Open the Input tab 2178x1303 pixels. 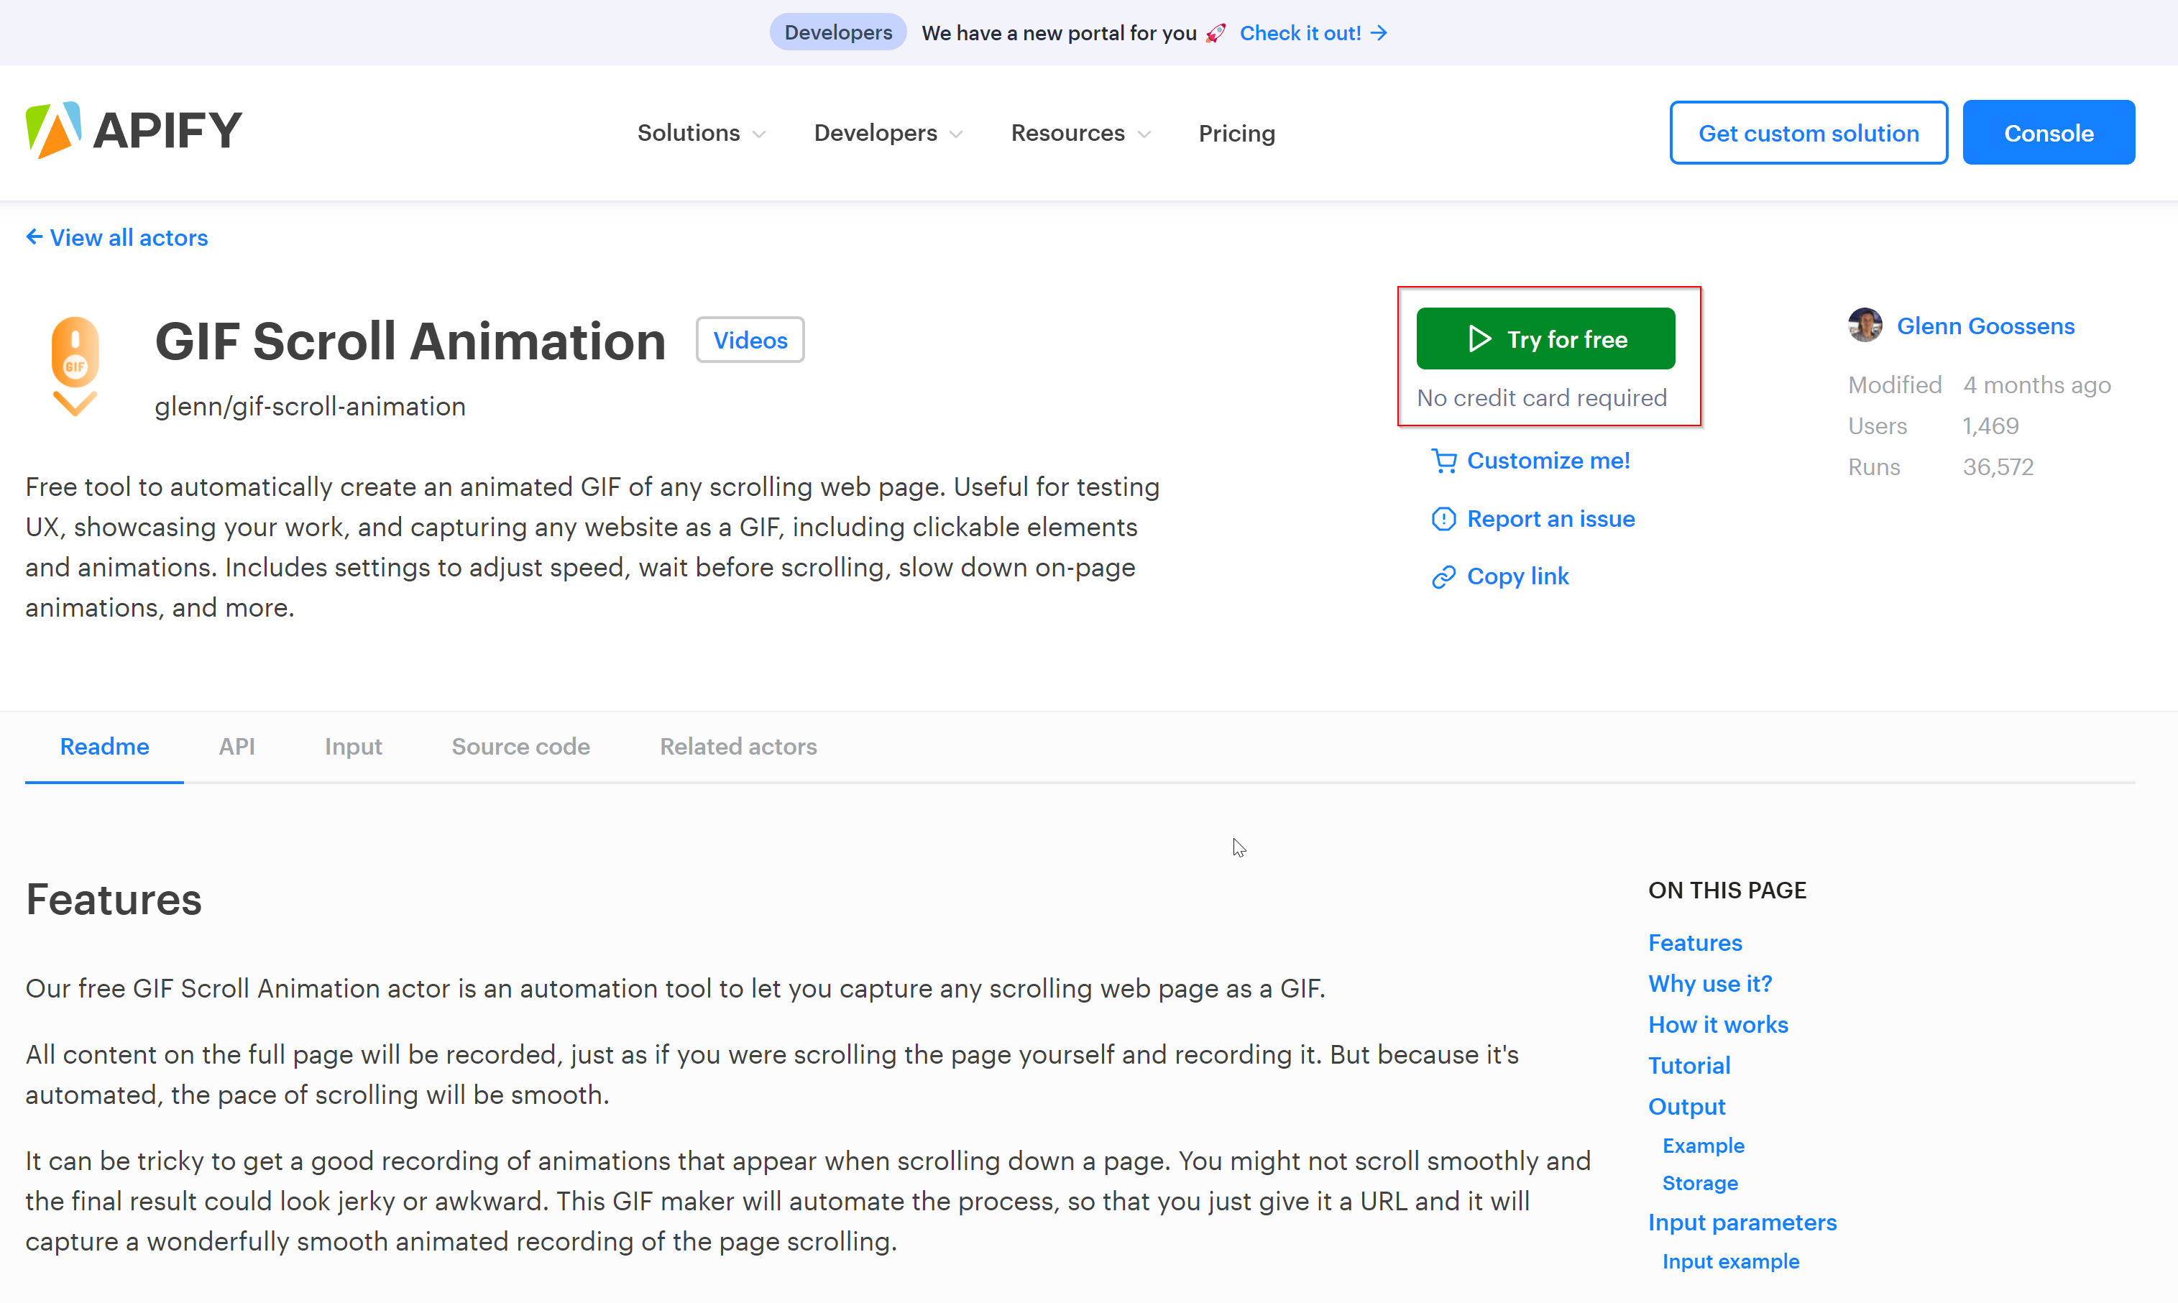(x=353, y=746)
